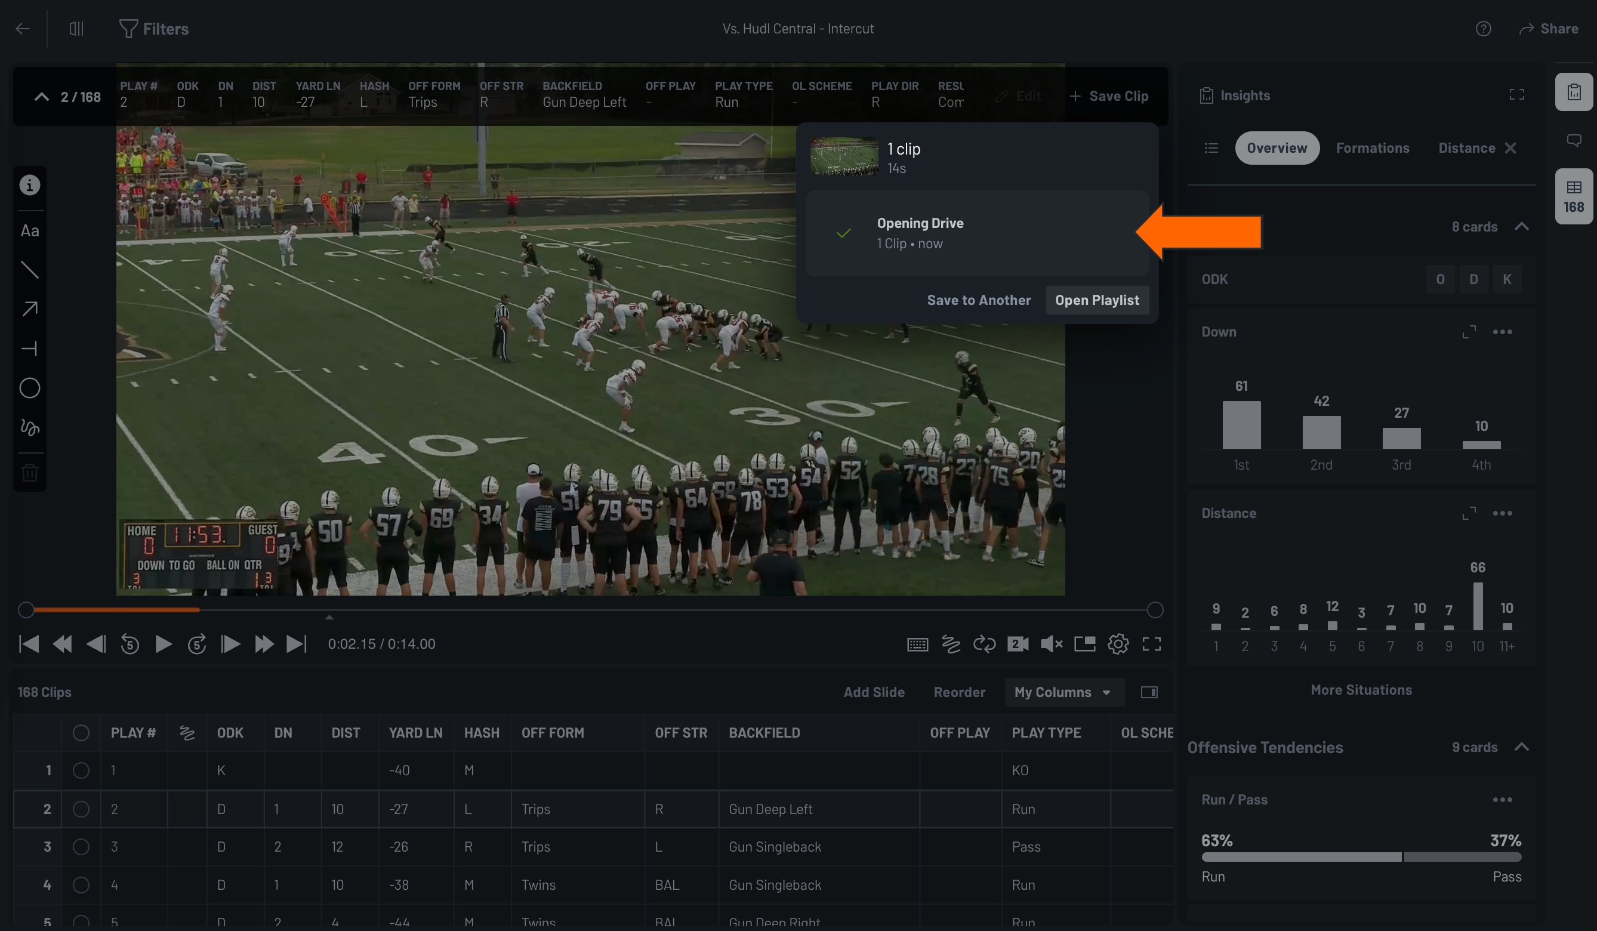Switch to the Formations tab
The image size is (1597, 931).
(1373, 147)
